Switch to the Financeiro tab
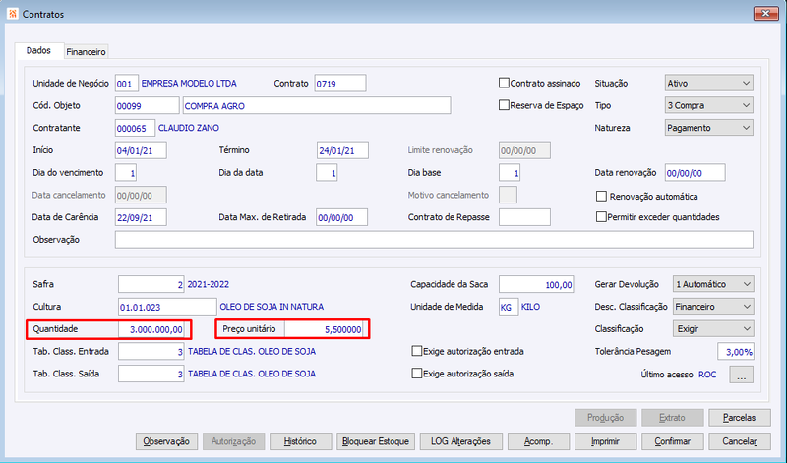787x463 pixels. point(86,52)
